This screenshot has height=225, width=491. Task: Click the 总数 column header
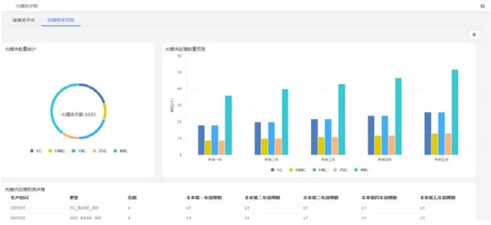pyautogui.click(x=132, y=198)
